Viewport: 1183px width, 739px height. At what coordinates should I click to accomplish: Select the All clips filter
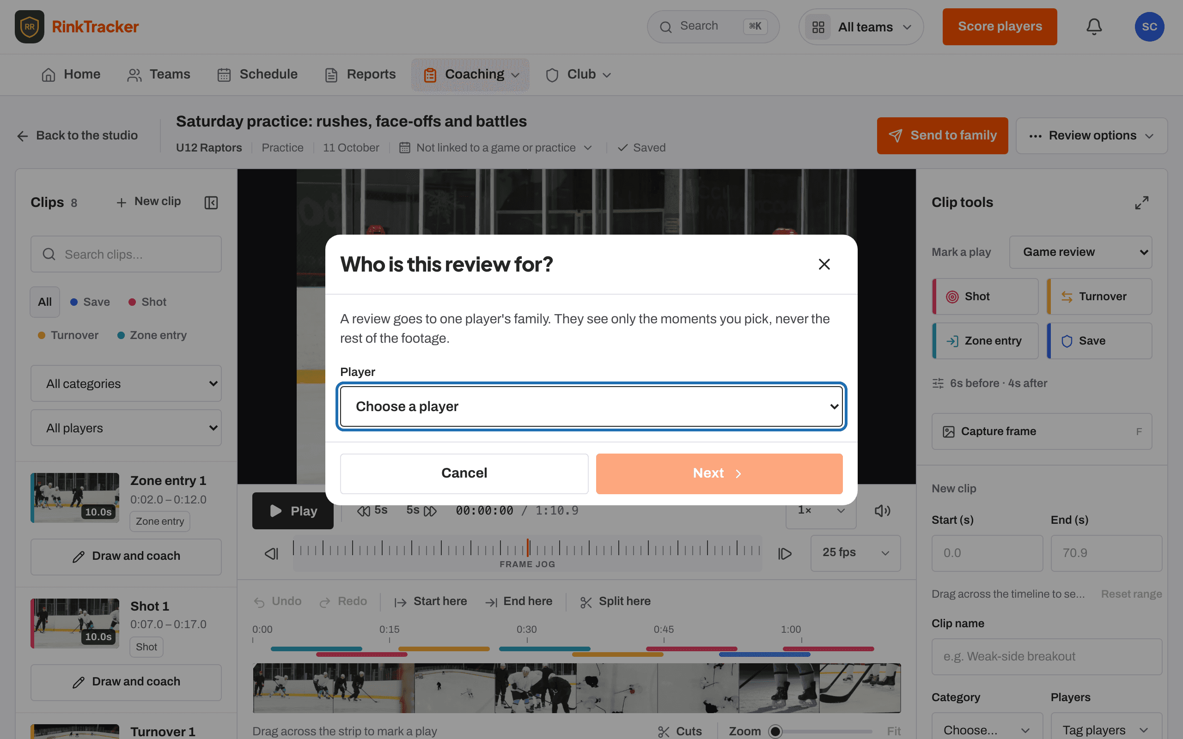click(x=45, y=302)
